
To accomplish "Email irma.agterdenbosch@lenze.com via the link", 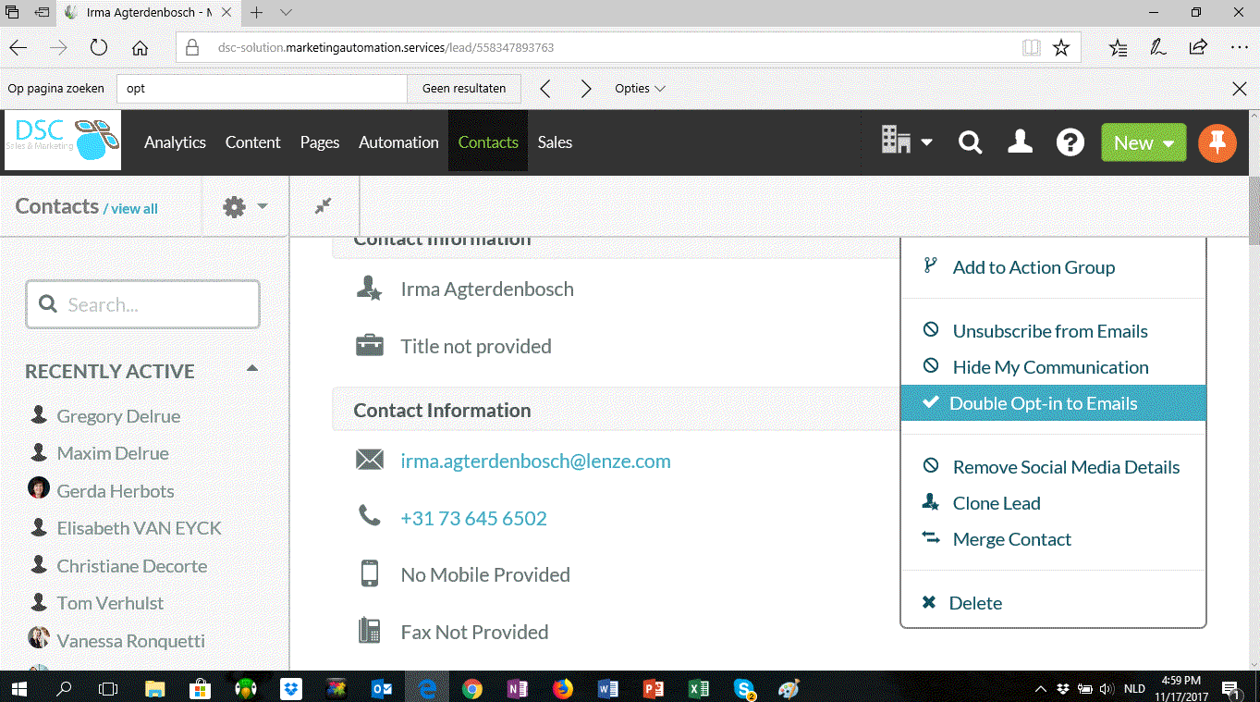I will pos(536,459).
